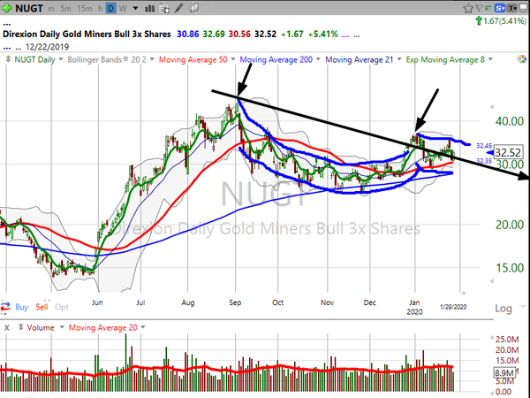Open the chart style bars icon
530x398 pixels.
149,9
